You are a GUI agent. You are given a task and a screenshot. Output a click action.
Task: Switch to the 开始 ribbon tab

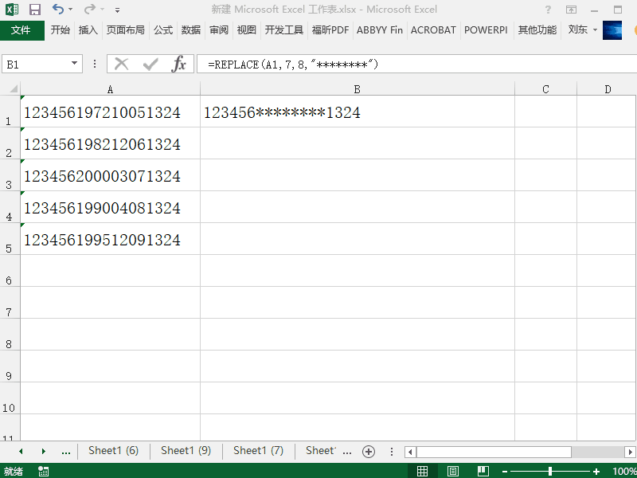(x=61, y=30)
